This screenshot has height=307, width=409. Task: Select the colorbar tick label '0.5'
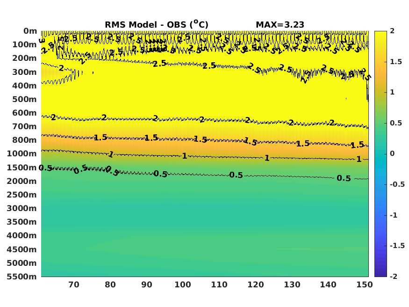click(396, 123)
